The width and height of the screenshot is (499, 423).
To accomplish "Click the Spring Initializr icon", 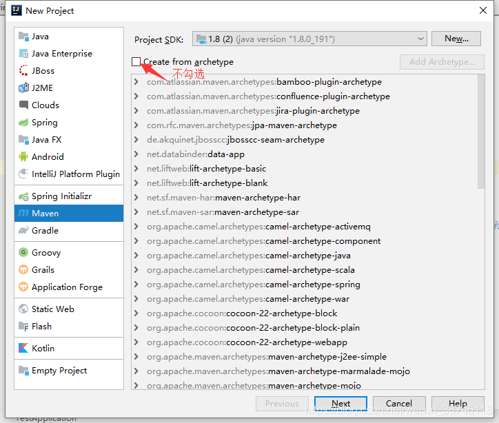I will pyautogui.click(x=23, y=196).
